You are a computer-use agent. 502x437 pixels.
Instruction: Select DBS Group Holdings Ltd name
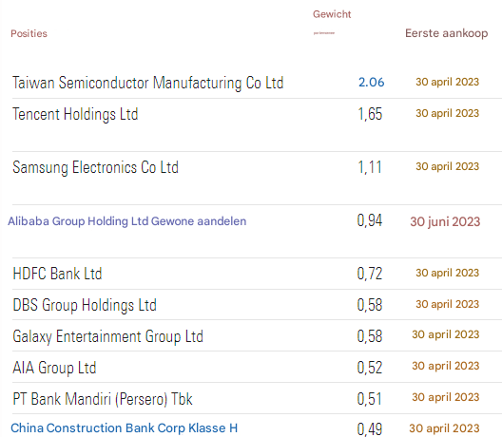click(x=85, y=305)
